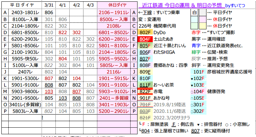Click the 2108レ holiday cell
The height and width of the screenshot is (137, 256).
(114, 26)
